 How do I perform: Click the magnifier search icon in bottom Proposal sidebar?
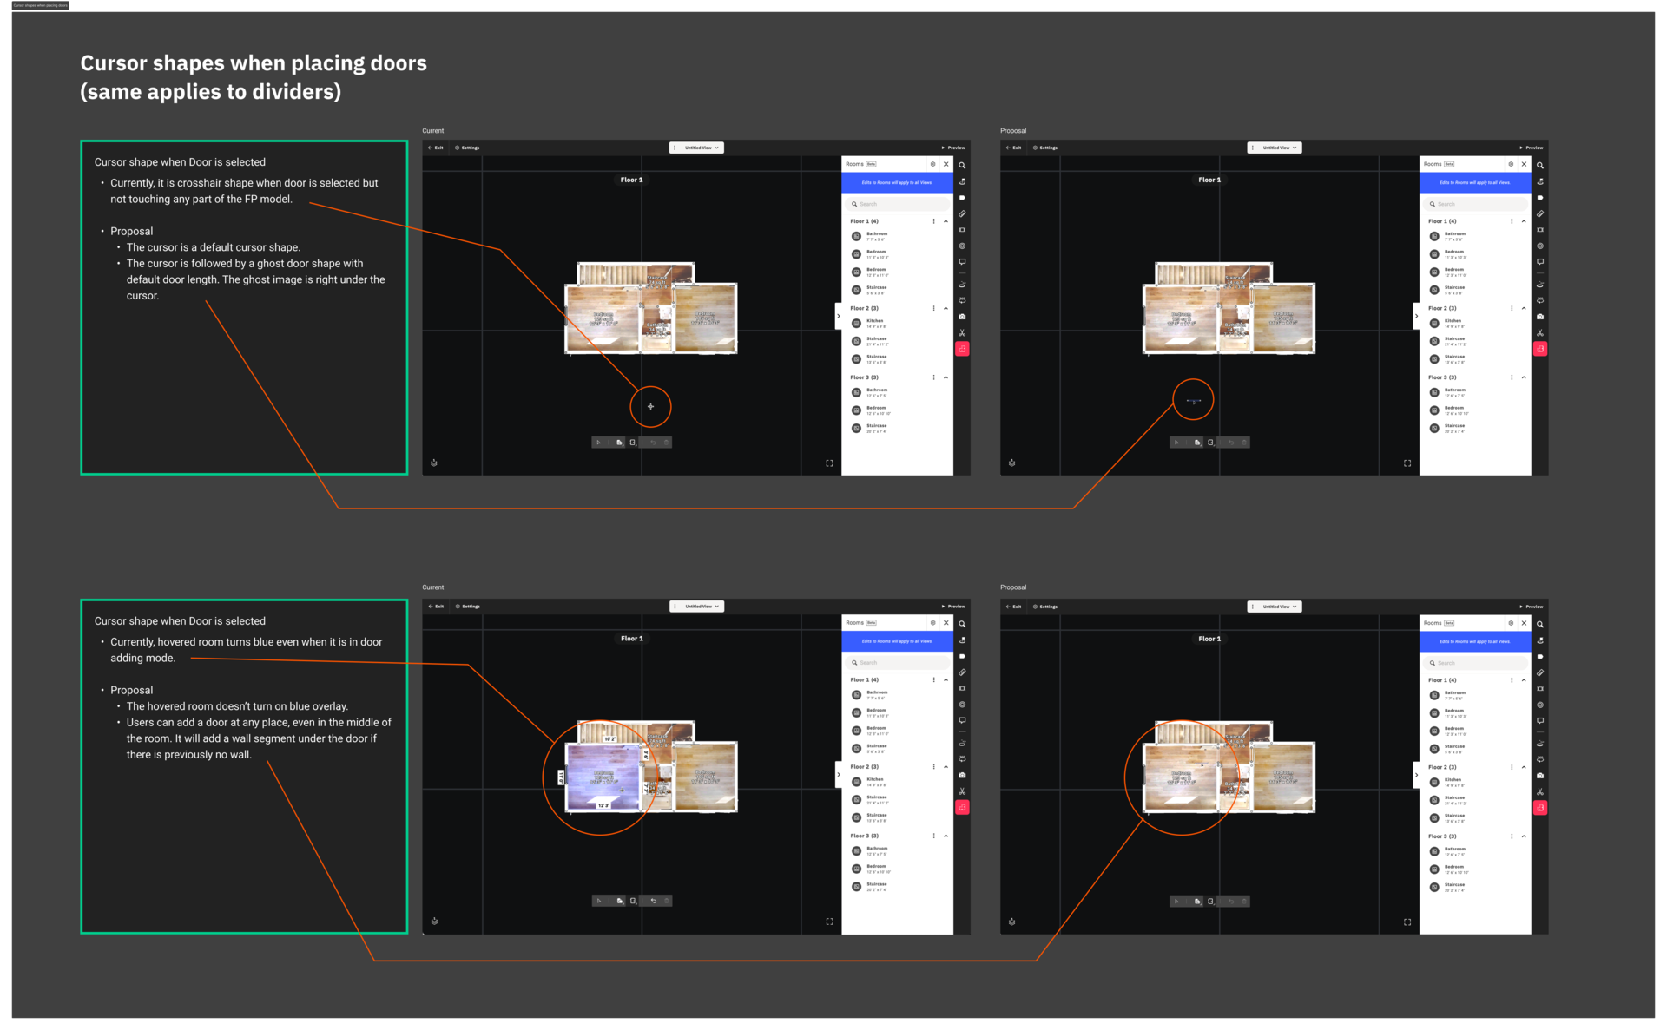(x=1539, y=624)
